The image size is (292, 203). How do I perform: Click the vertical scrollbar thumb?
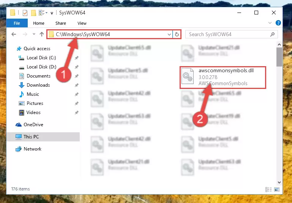click(x=279, y=57)
